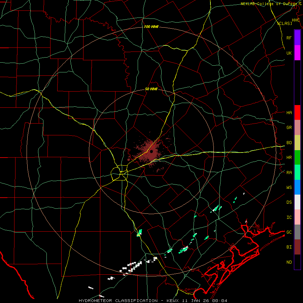Click the RF legend label
This screenshot has width=303, height=303.
tap(289, 38)
